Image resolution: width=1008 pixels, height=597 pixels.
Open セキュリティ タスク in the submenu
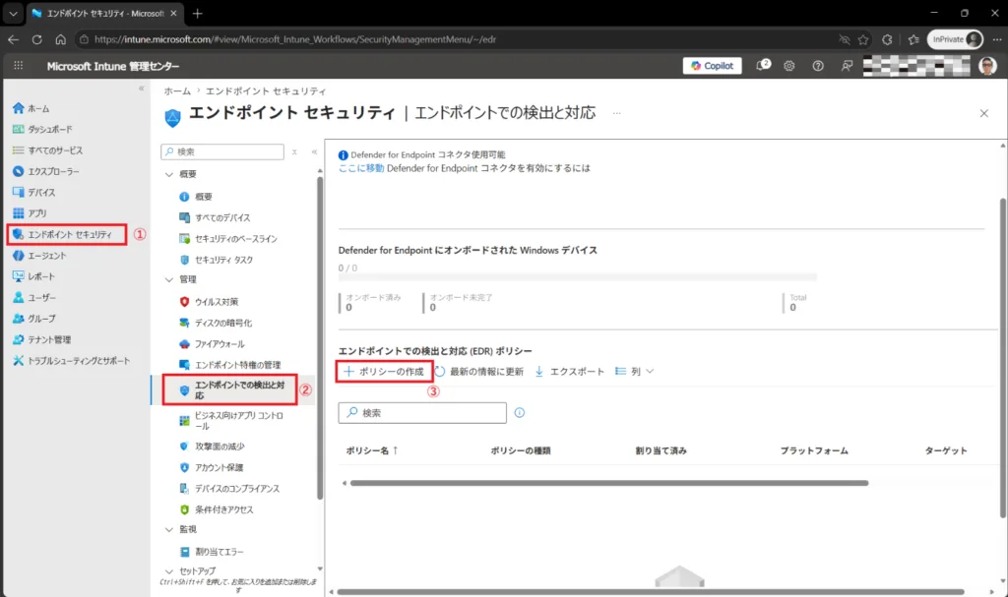(x=216, y=260)
